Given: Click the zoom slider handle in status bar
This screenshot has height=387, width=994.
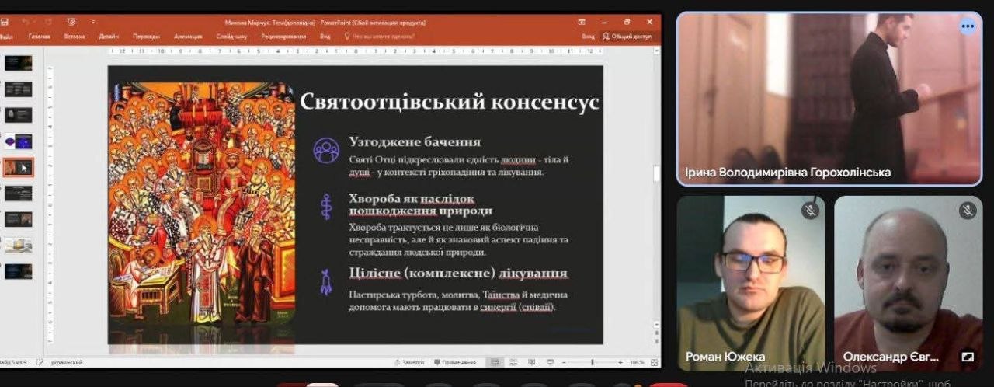Looking at the screenshot, I should point(593,362).
